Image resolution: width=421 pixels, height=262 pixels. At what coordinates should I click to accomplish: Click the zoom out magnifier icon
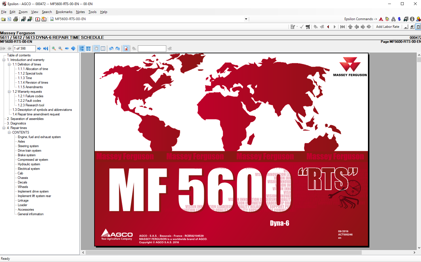(60, 48)
